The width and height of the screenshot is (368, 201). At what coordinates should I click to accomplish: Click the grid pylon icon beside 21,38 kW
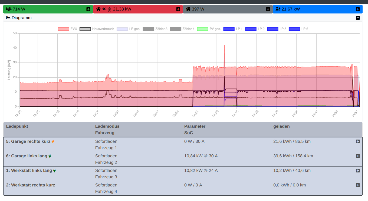pyautogui.click(x=109, y=9)
